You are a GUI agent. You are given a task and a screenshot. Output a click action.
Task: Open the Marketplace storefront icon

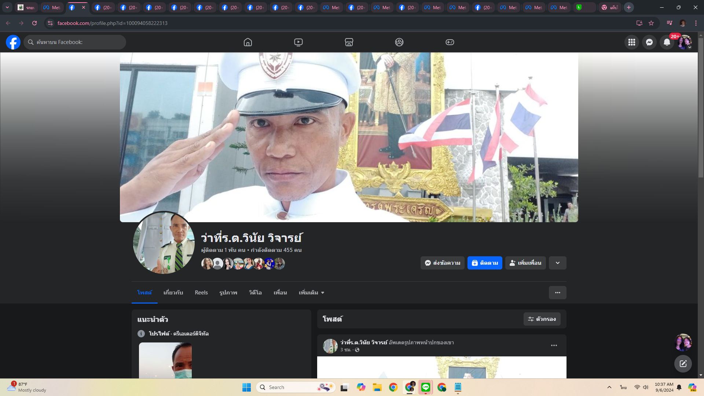349,42
